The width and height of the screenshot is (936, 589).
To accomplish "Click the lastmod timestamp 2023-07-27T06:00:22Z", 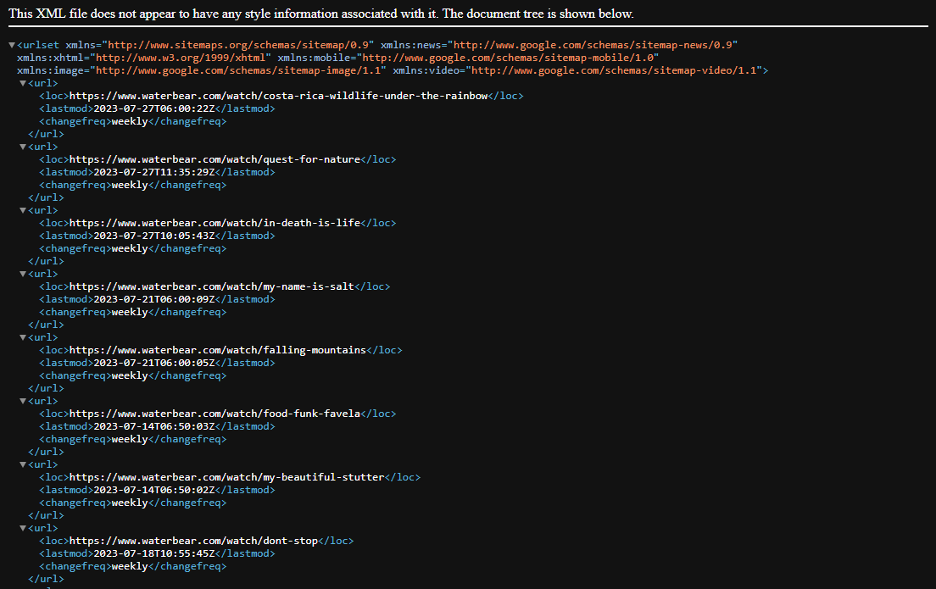I will tap(153, 108).
